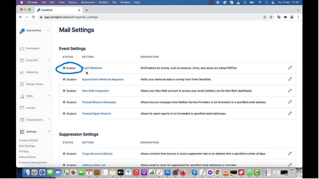Screen dimensions: 319x179
Task: Click the share icon in address bar
Action: (x=264, y=17)
